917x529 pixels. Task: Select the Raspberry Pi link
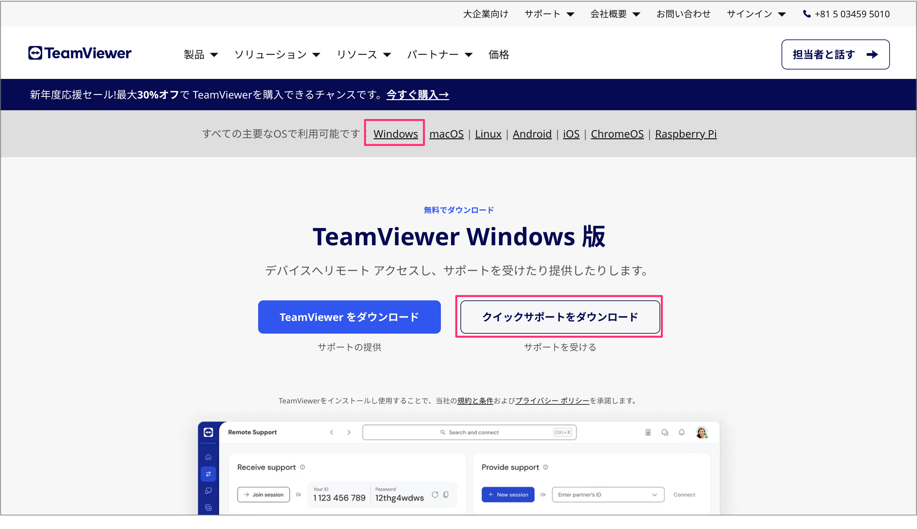(686, 134)
